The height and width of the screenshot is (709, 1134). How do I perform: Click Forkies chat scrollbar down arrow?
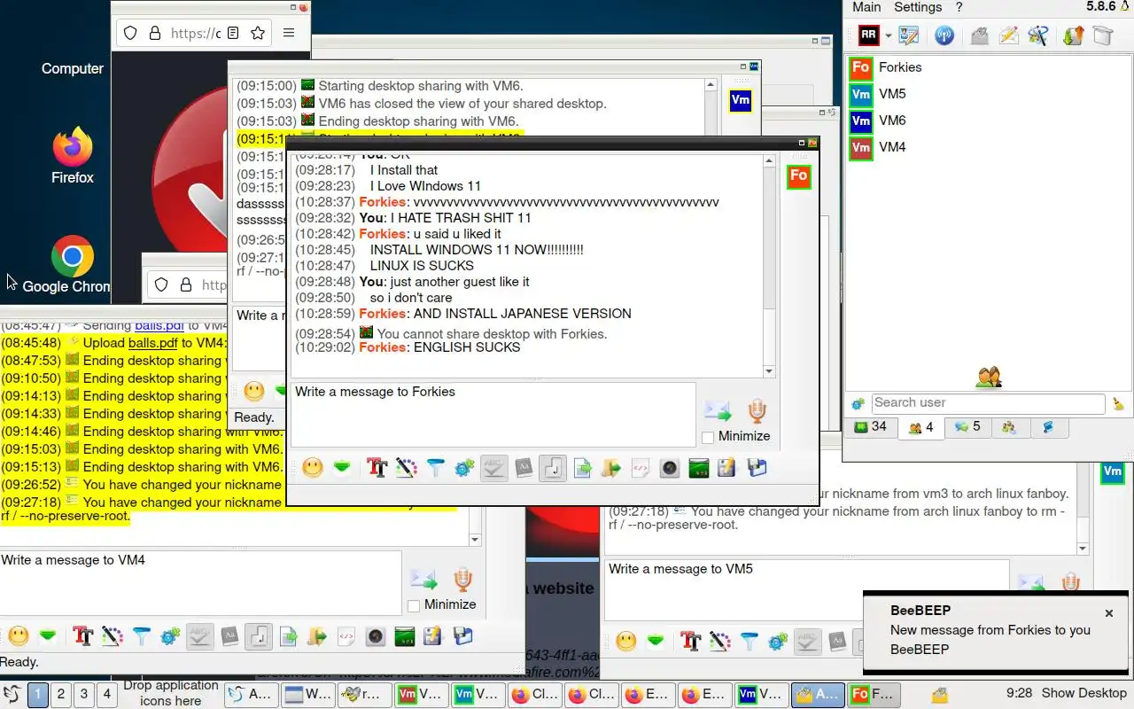pyautogui.click(x=768, y=371)
